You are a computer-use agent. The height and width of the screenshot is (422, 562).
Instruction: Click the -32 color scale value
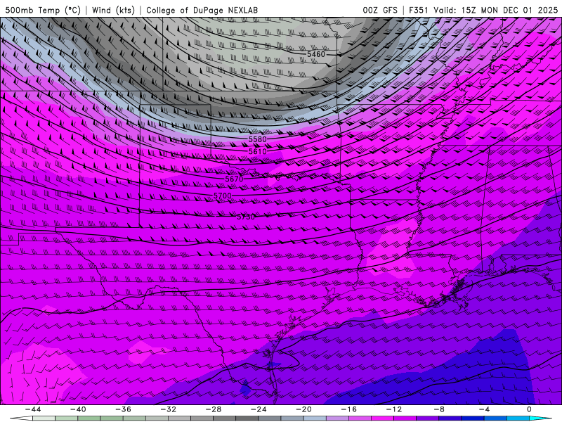[169, 409]
